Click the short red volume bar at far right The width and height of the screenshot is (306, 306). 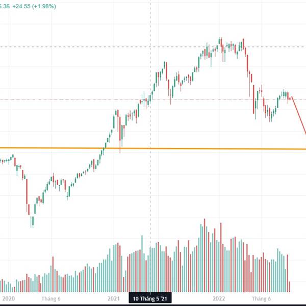(290, 286)
